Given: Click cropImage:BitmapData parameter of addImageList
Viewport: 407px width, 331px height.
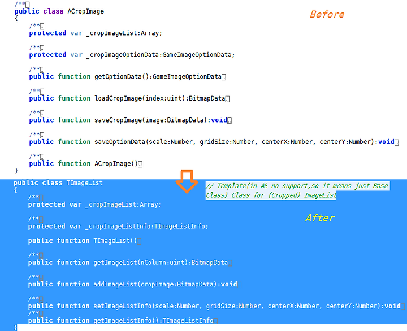Looking at the screenshot, I should click(177, 285).
